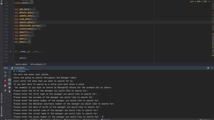Image resolution: width=214 pixels, height=120 pixels.
Task: Expand folded update_data function
Action: [x=37, y=16]
